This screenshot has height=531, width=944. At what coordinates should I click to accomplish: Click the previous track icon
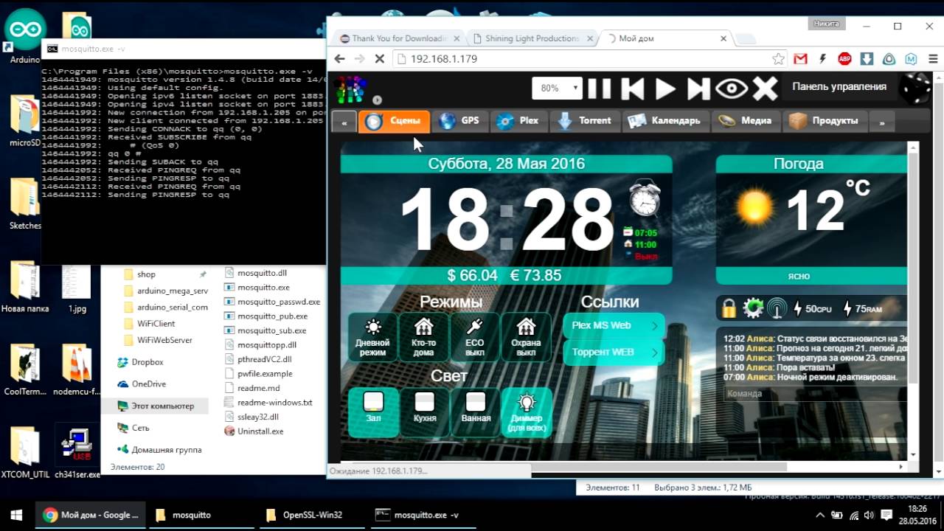click(632, 88)
